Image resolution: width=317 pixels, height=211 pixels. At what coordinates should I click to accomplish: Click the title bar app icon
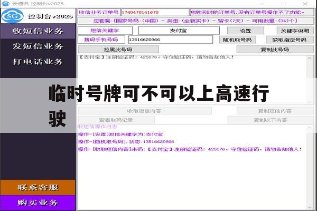point(5,4)
